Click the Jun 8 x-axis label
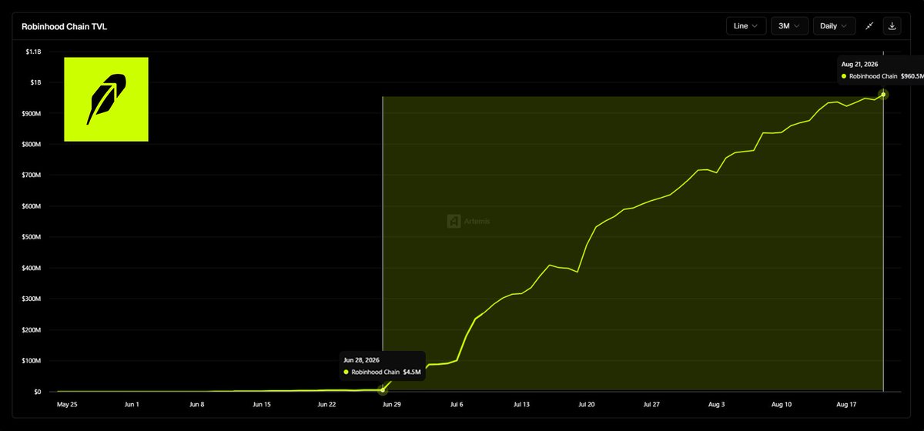This screenshot has height=431, width=924. coord(197,404)
